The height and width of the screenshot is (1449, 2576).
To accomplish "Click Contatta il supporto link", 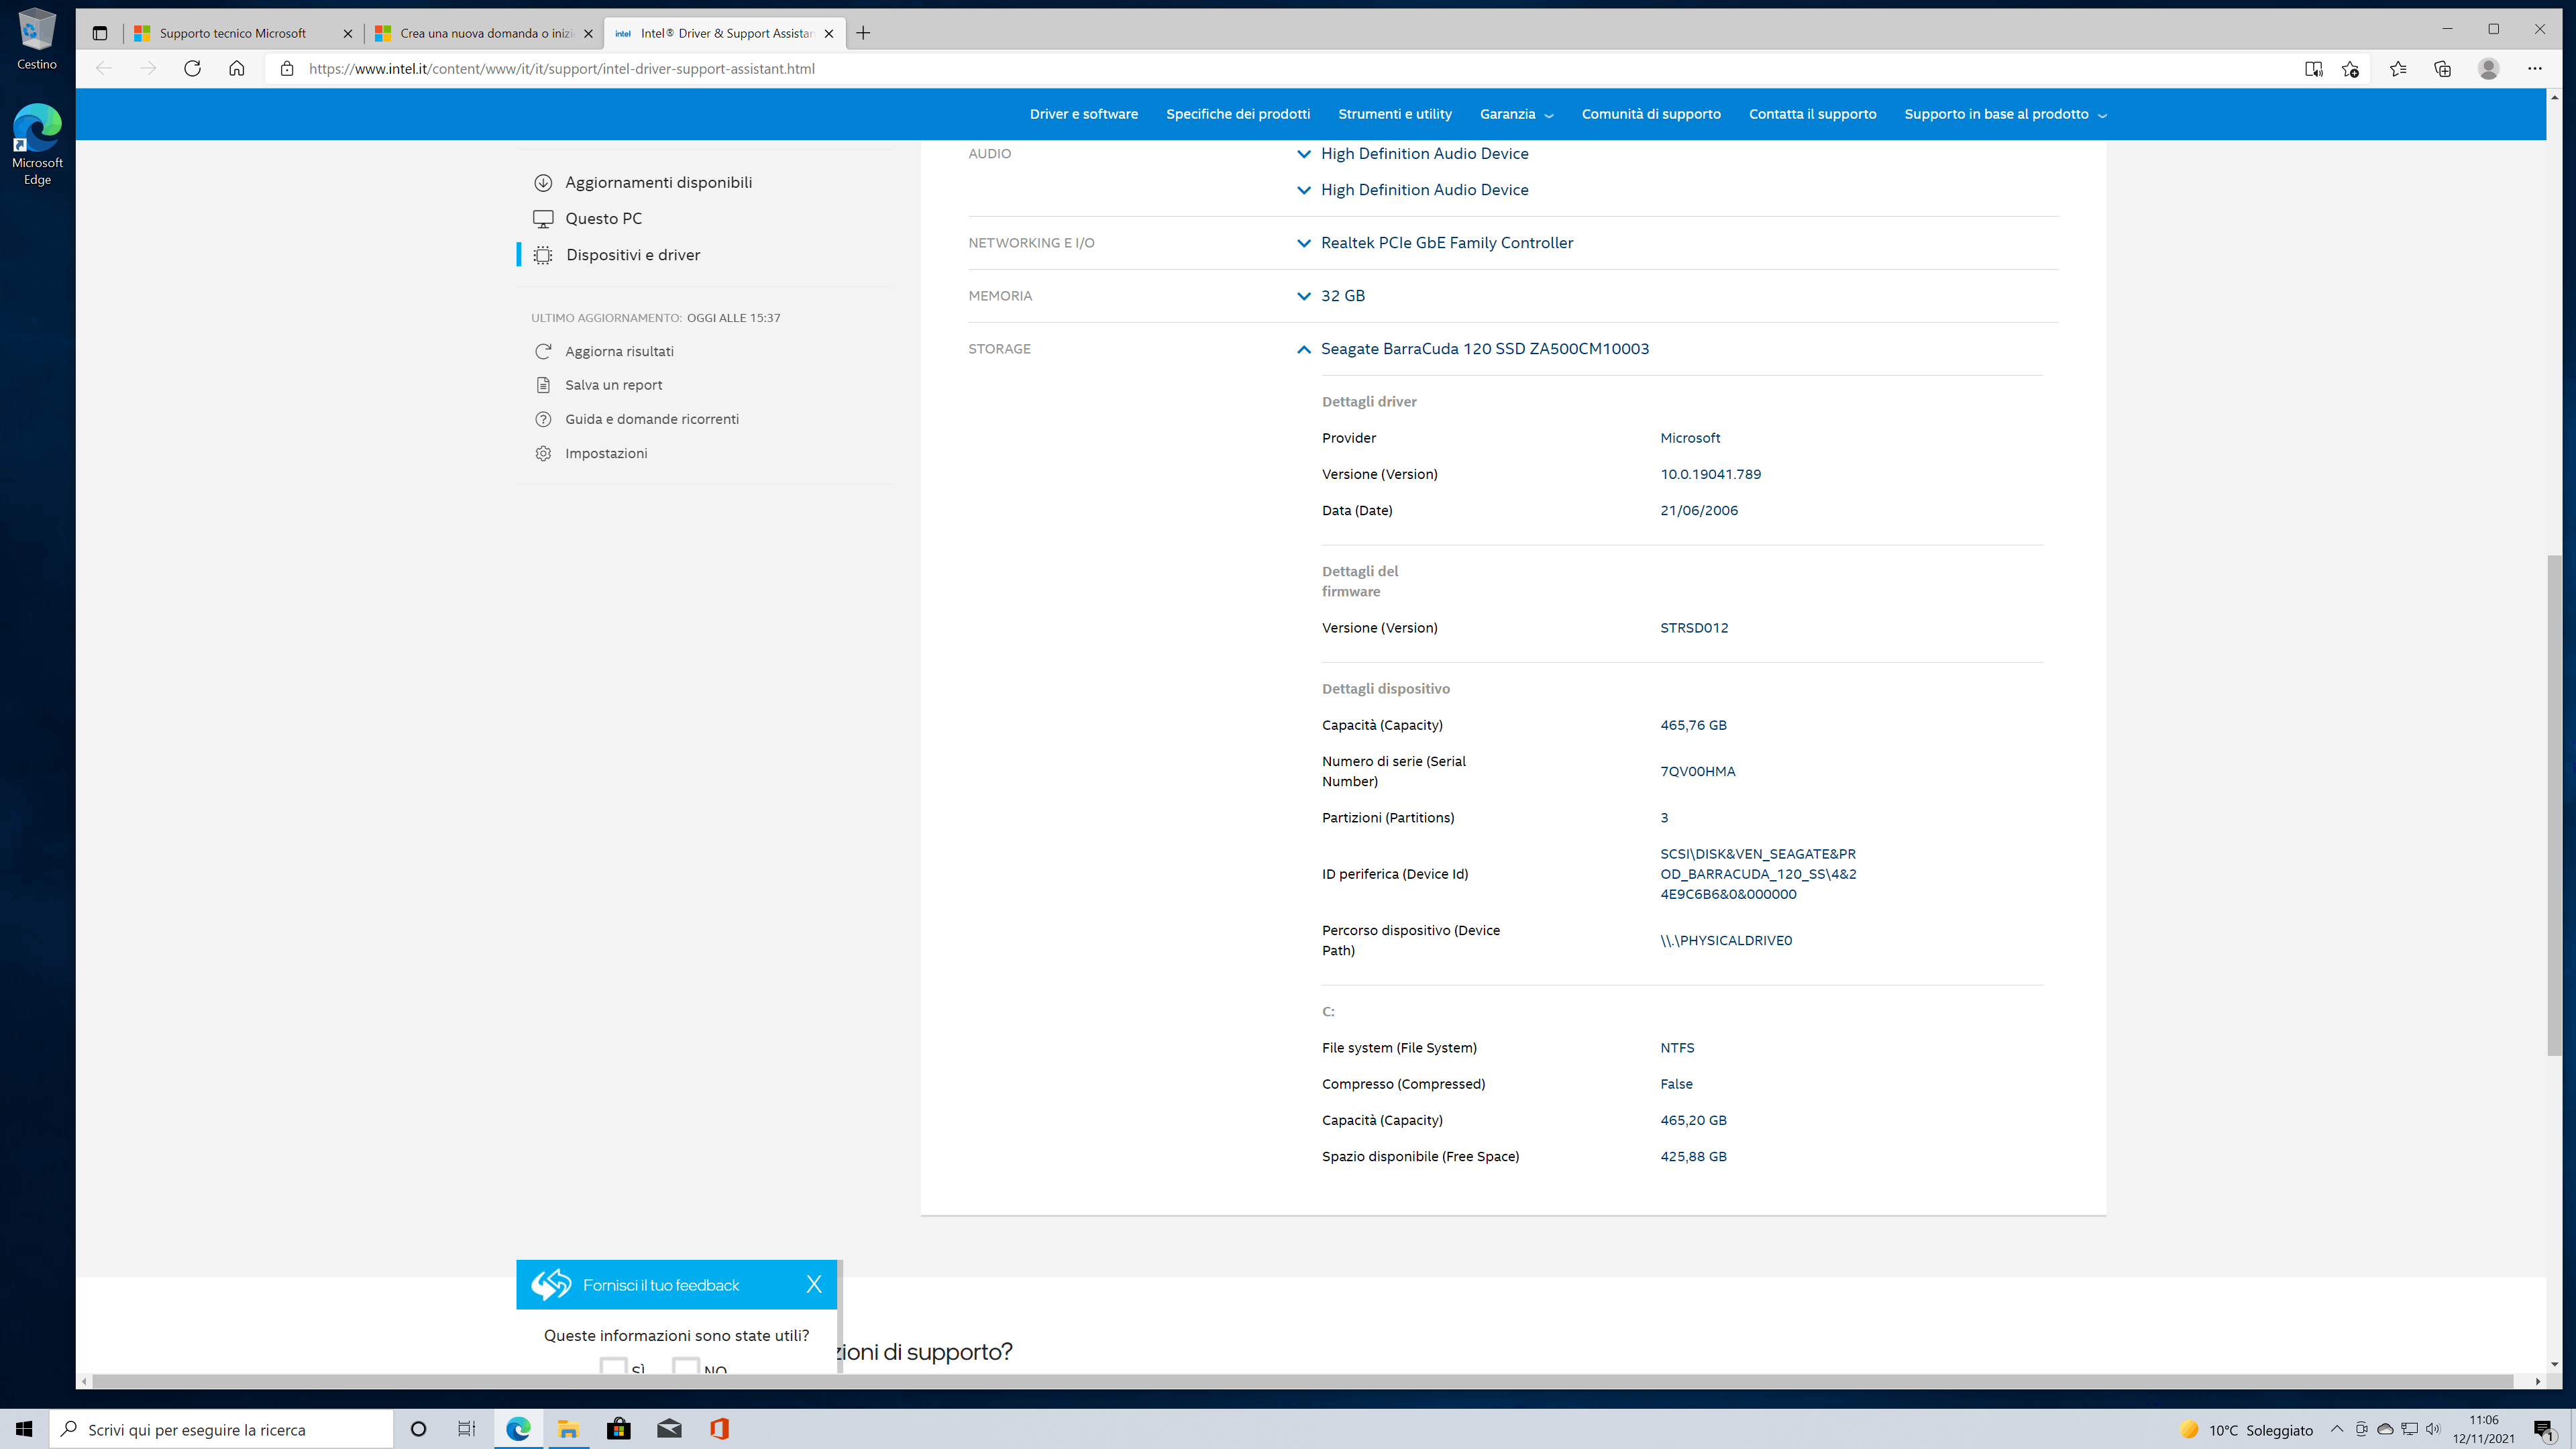I will (x=1812, y=114).
